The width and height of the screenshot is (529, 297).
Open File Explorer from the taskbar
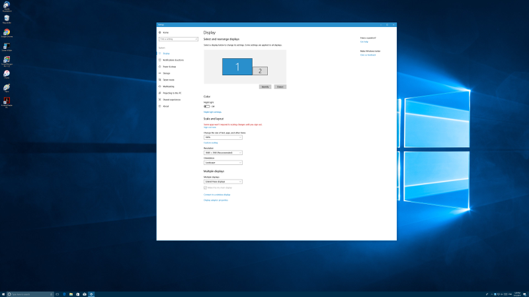coord(71,294)
